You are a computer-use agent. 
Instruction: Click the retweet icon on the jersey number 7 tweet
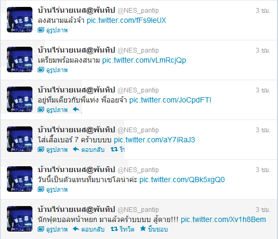pos(114,150)
